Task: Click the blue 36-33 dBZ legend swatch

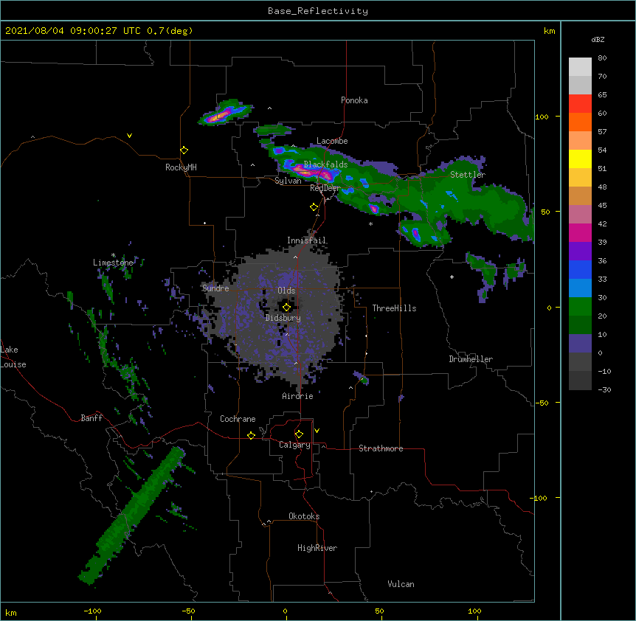Action: 580,270
